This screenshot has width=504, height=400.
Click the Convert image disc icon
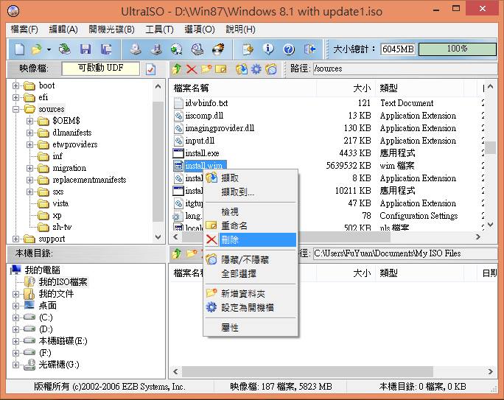(176, 49)
